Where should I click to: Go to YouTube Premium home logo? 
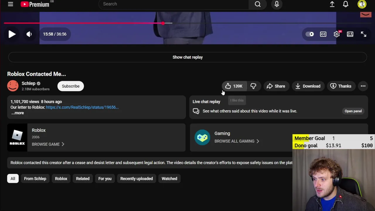pos(35,4)
